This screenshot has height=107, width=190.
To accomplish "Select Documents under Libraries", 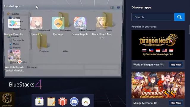I will (x=17, y=40).
